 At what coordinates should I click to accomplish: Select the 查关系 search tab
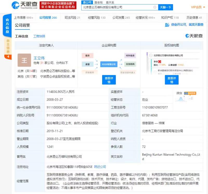pyautogui.click(x=110, y=2)
